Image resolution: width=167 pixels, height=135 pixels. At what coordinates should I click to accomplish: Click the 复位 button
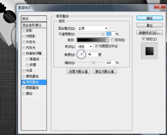[150, 25]
